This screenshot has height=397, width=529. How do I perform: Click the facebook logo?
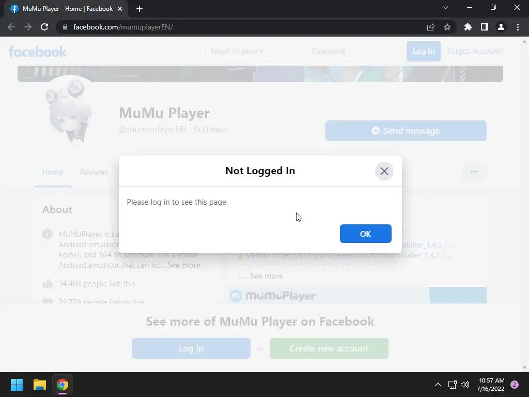(37, 52)
